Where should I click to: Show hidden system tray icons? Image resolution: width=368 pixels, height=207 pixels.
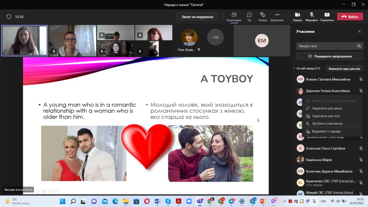click(x=285, y=201)
